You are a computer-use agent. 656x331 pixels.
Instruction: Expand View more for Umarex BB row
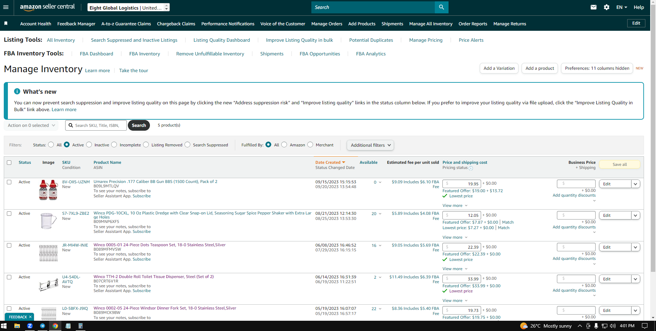(x=455, y=206)
